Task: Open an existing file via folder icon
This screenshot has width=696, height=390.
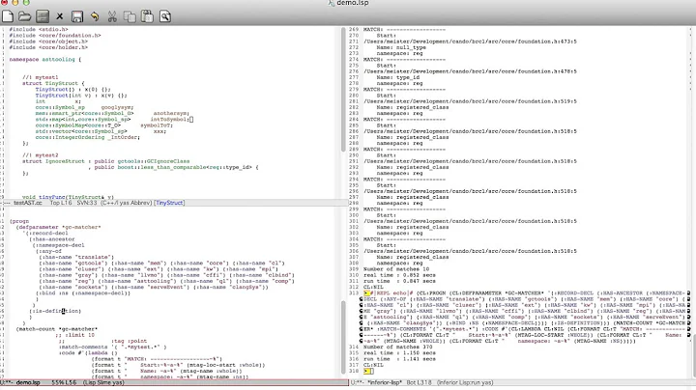Action: pos(25,16)
